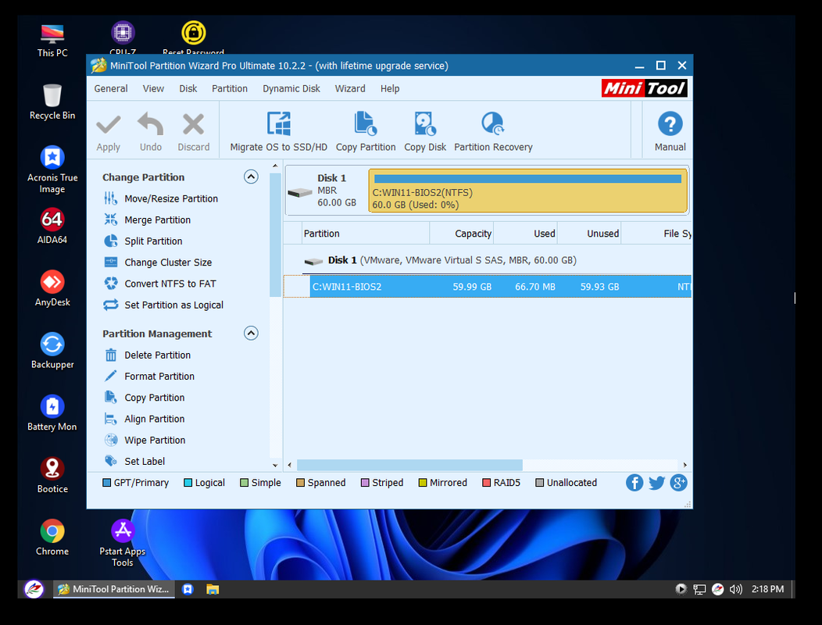
Task: Choose Set Partition as Logical
Action: tap(163, 305)
